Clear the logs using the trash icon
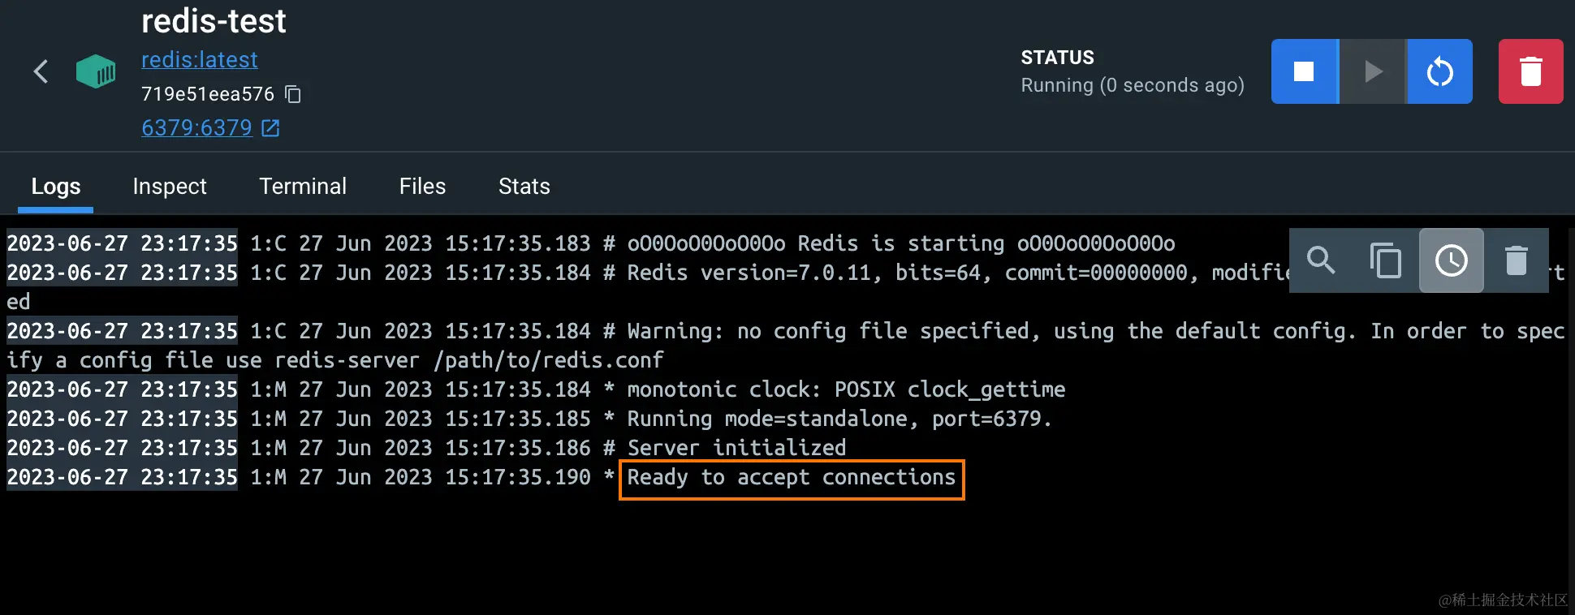This screenshot has width=1575, height=615. pyautogui.click(x=1517, y=260)
